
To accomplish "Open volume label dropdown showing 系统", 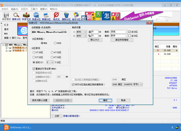I will coord(119,32).
